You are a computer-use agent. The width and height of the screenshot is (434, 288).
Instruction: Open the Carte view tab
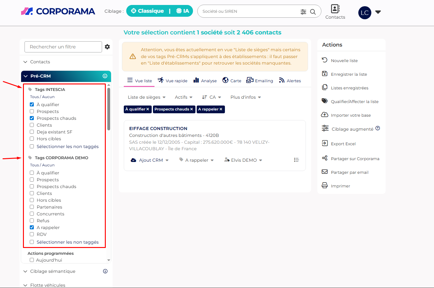232,81
